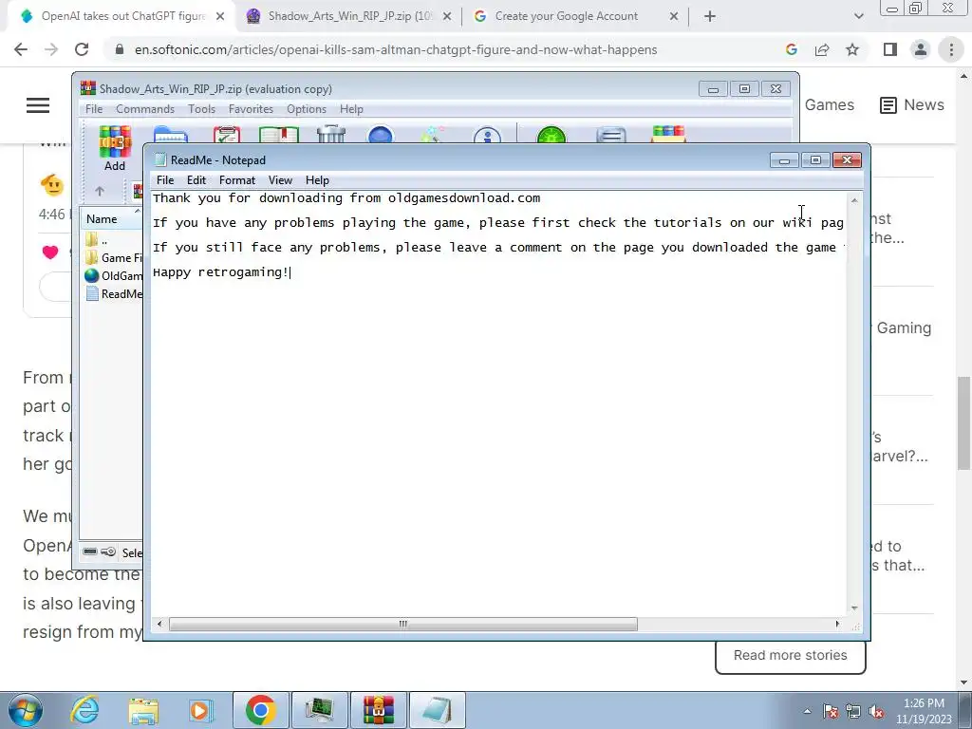
Task: Close the OpenAI takes out ChatGPT tab
Action: [220, 17]
